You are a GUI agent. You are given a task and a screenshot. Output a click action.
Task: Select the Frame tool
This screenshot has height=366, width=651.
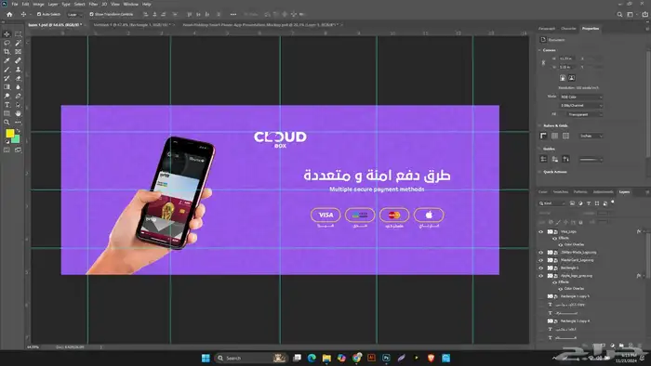18,52
